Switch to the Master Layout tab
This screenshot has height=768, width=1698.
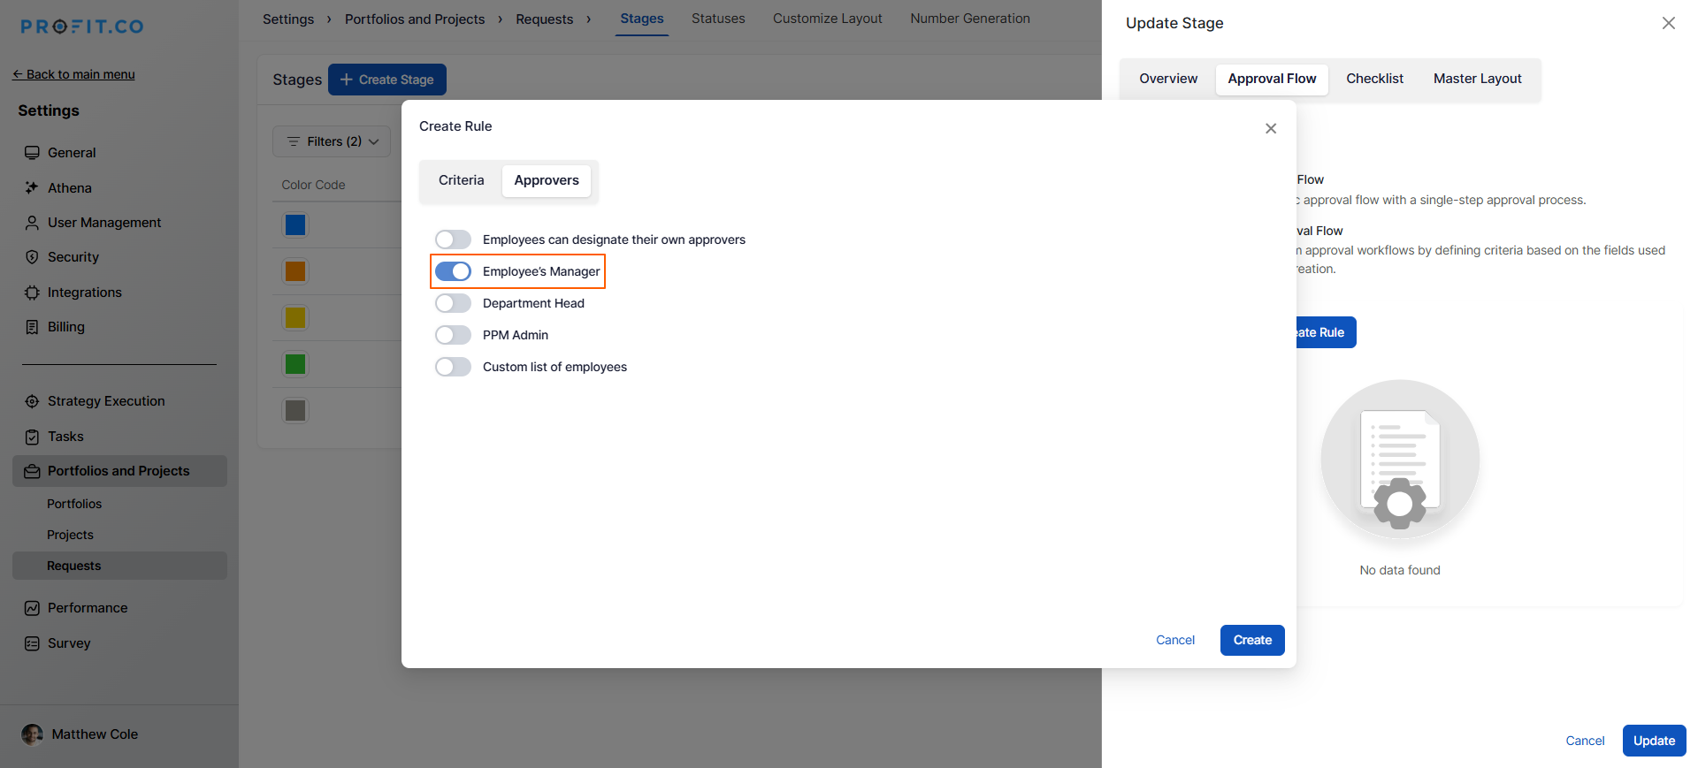pyautogui.click(x=1478, y=79)
